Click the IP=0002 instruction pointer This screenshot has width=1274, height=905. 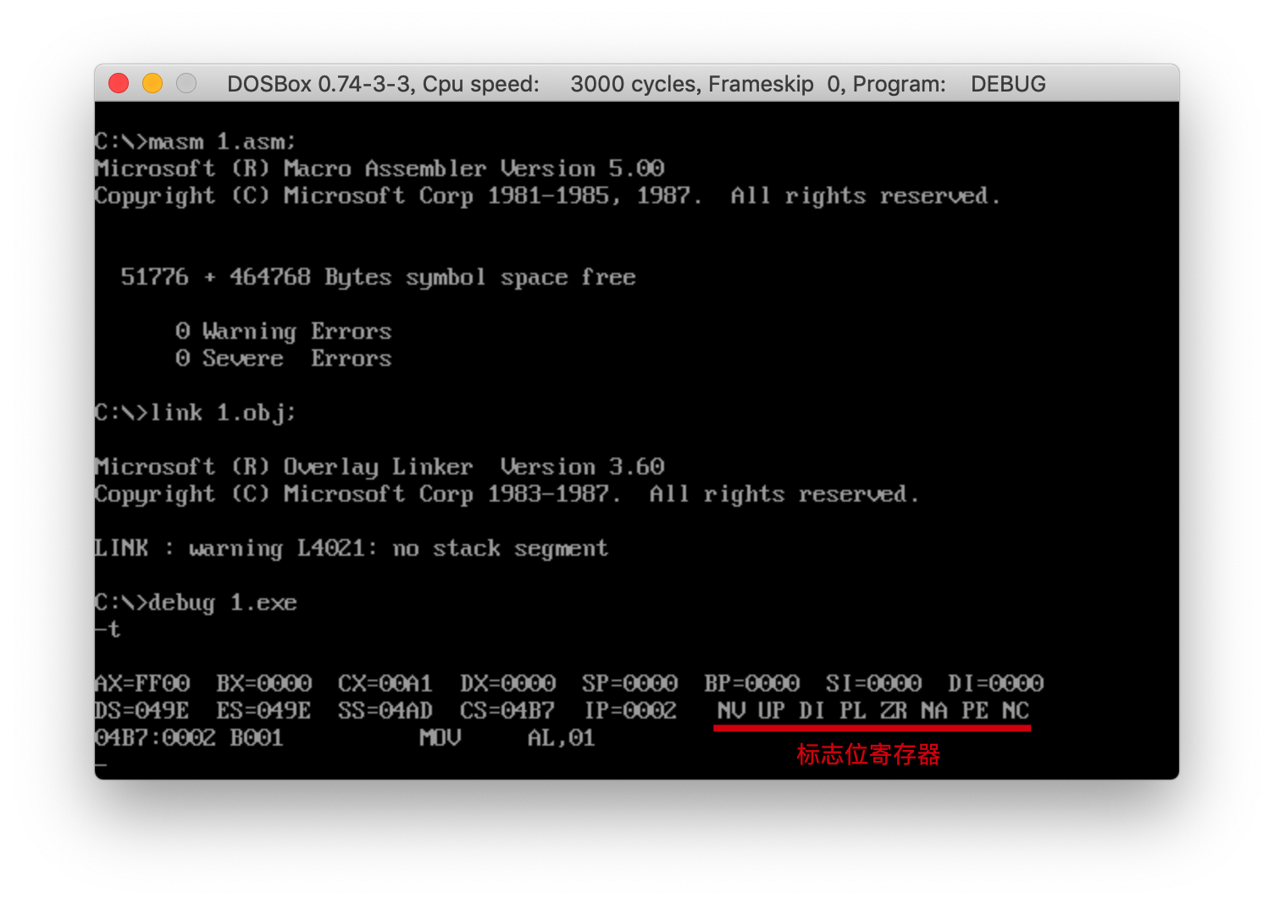coord(630,710)
